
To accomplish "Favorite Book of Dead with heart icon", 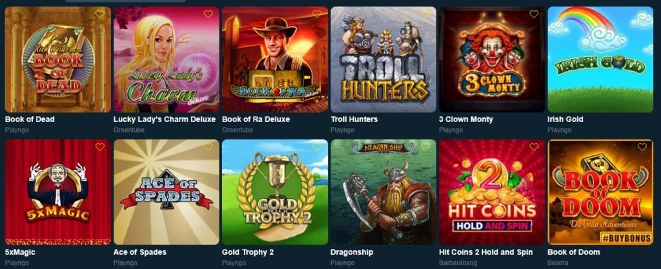I will click(100, 14).
